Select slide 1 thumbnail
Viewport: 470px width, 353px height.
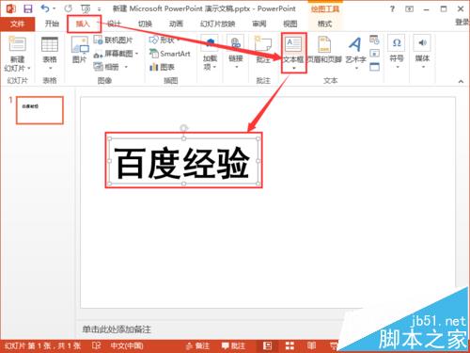39,110
